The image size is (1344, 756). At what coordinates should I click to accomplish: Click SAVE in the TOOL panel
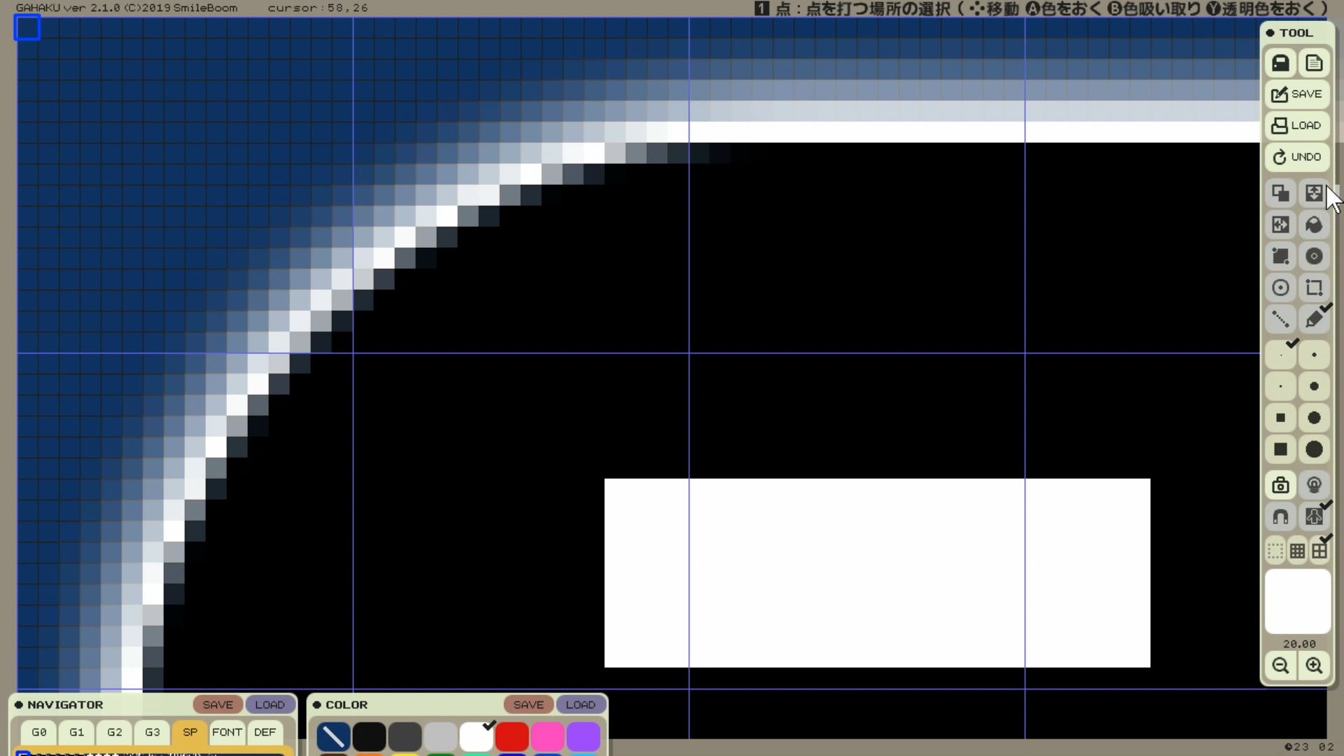click(1297, 94)
